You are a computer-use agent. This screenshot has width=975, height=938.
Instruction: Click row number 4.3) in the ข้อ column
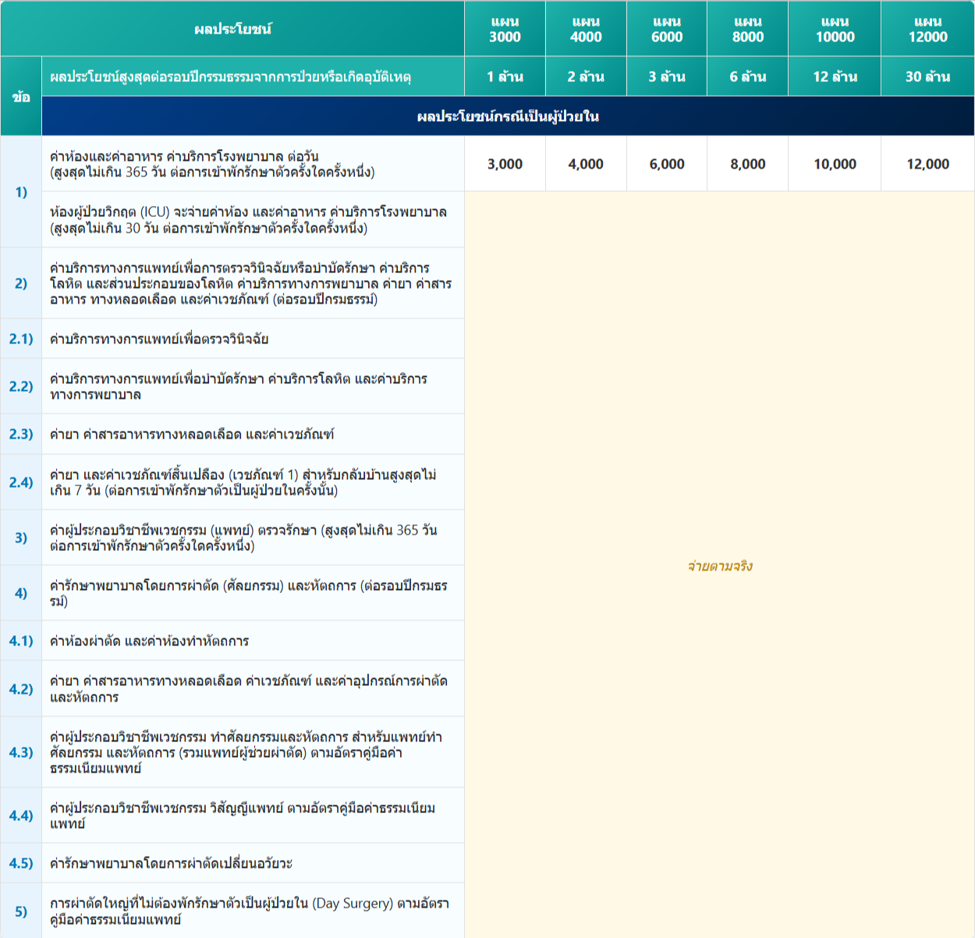21,752
